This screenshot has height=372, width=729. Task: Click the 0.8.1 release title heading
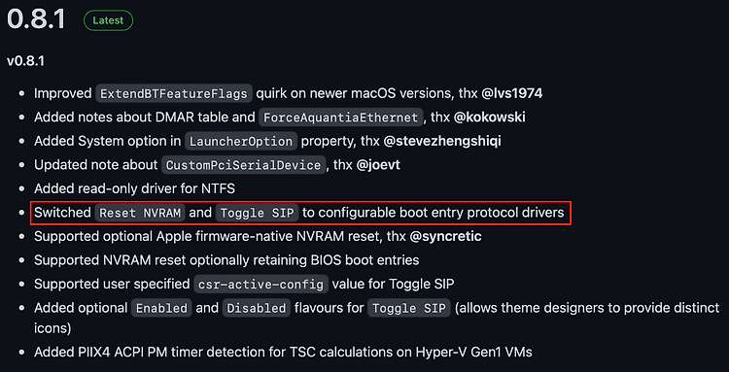pos(36,19)
